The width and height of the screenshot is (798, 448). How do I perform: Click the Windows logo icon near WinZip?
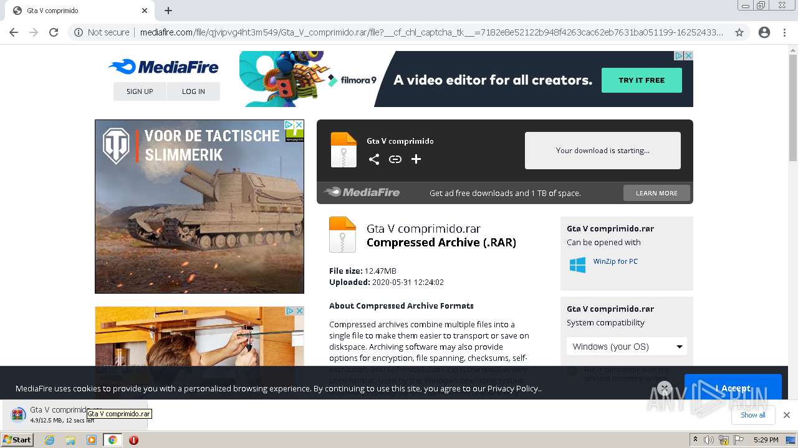[x=578, y=265]
